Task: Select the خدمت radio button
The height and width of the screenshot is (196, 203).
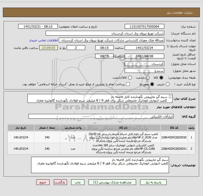Action: pos(148,78)
